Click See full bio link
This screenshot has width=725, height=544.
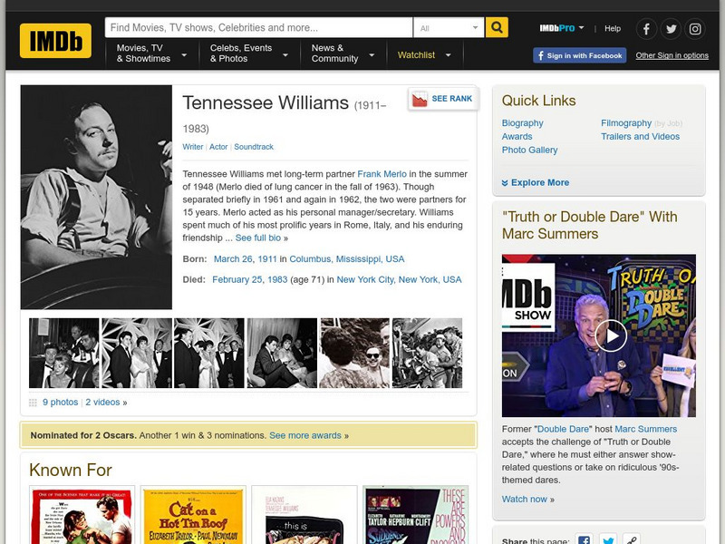[258, 238]
